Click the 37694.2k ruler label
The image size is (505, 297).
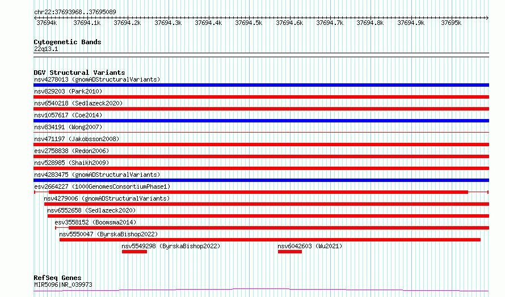[127, 23]
